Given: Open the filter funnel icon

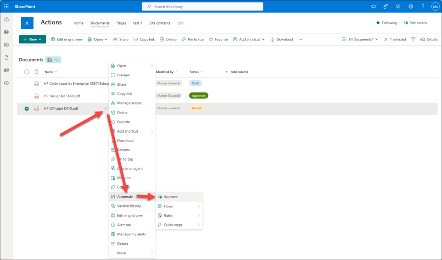Looking at the screenshot, I should (x=413, y=39).
